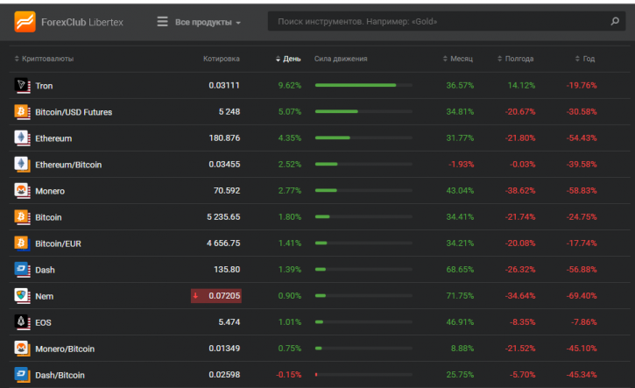The height and width of the screenshot is (388, 635).
Task: Click the Сила движения column header
Action: point(341,59)
